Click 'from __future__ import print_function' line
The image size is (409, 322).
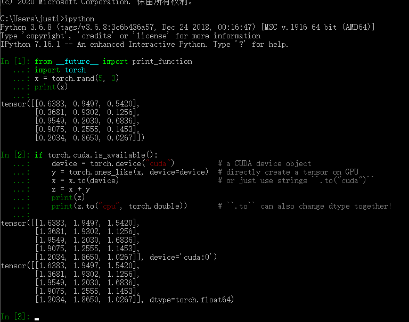tap(113, 62)
